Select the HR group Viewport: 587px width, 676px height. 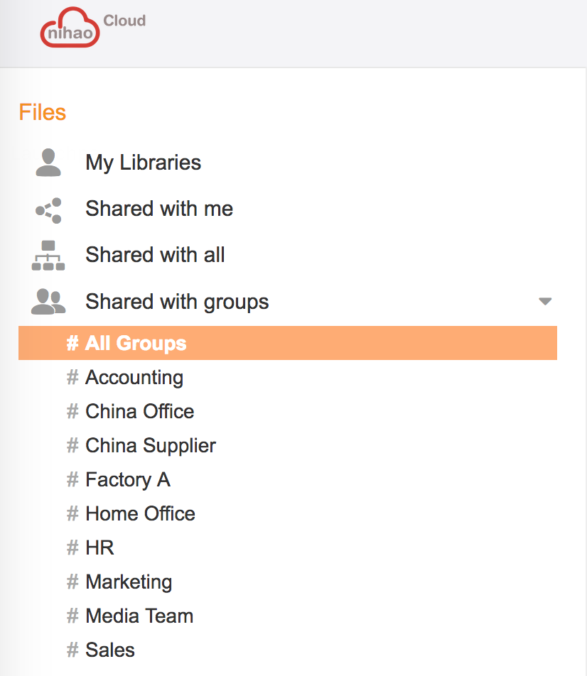[99, 547]
